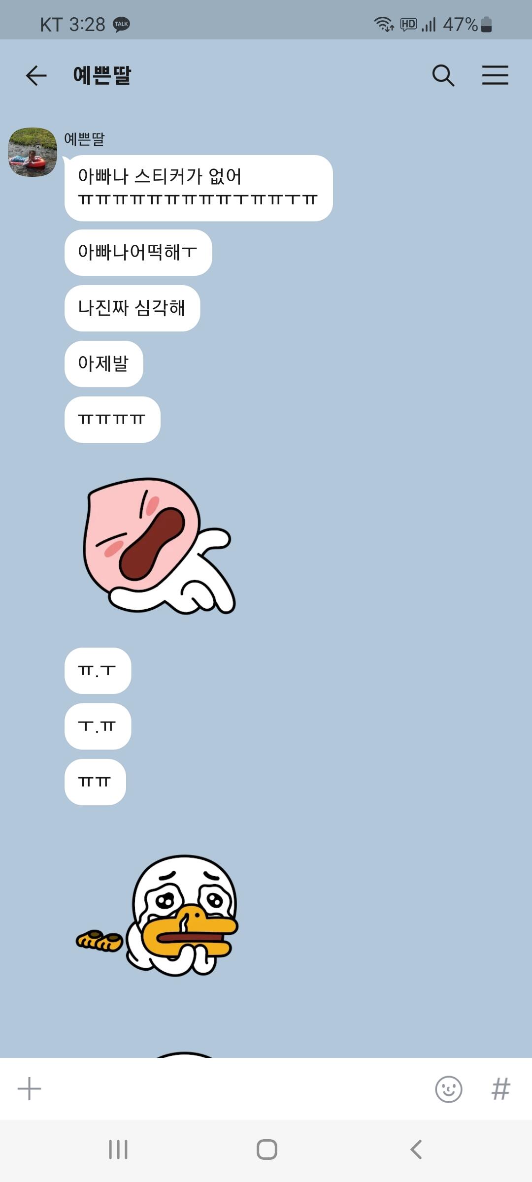Tap the 'ㅠ.ㅜ' message bubble
532x1182 pixels.
(x=98, y=671)
